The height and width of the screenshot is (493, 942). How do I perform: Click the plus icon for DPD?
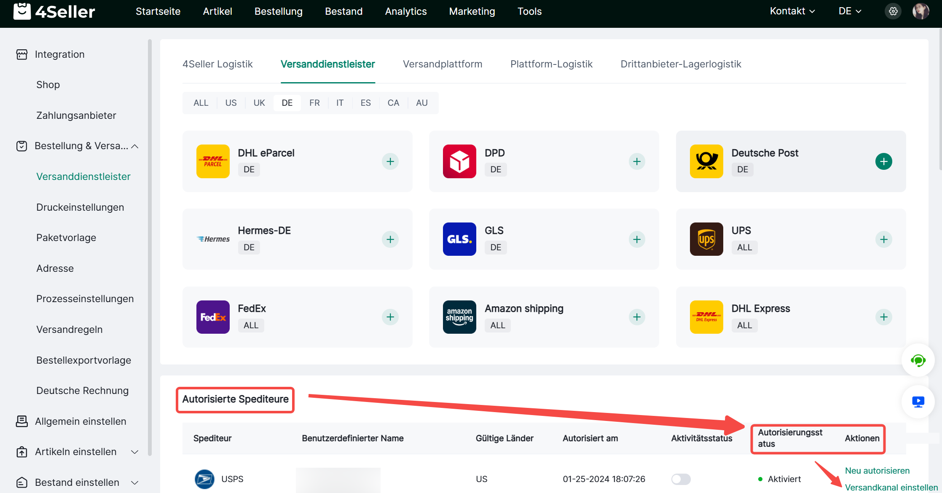[637, 161]
